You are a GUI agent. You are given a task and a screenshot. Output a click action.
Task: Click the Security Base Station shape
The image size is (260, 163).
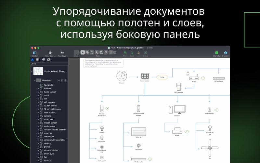tap(102, 109)
